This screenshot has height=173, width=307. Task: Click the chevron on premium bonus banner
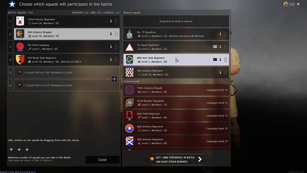point(200,159)
